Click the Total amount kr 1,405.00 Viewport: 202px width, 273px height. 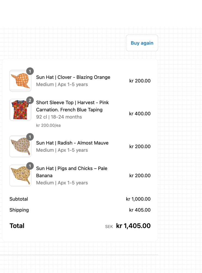click(133, 226)
